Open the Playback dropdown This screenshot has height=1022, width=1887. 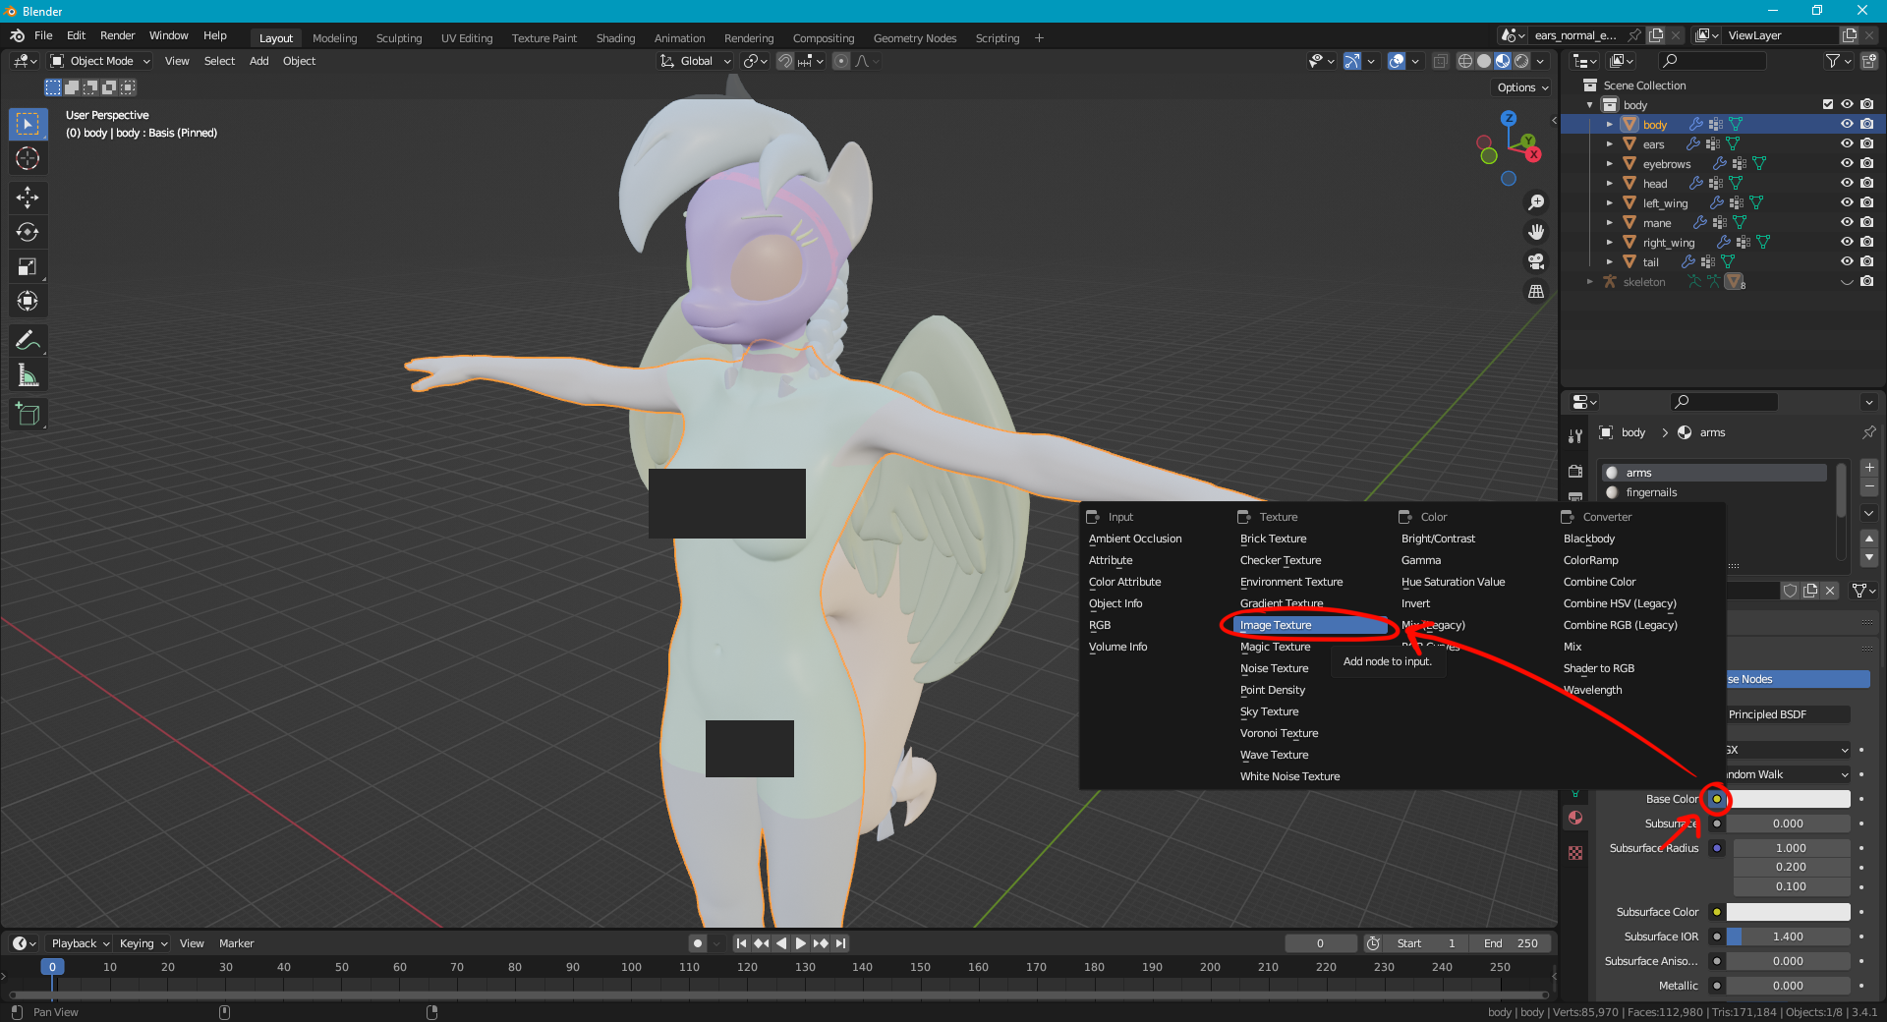point(80,943)
